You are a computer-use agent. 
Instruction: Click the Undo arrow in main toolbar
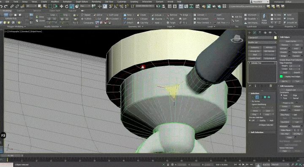point(1,6)
